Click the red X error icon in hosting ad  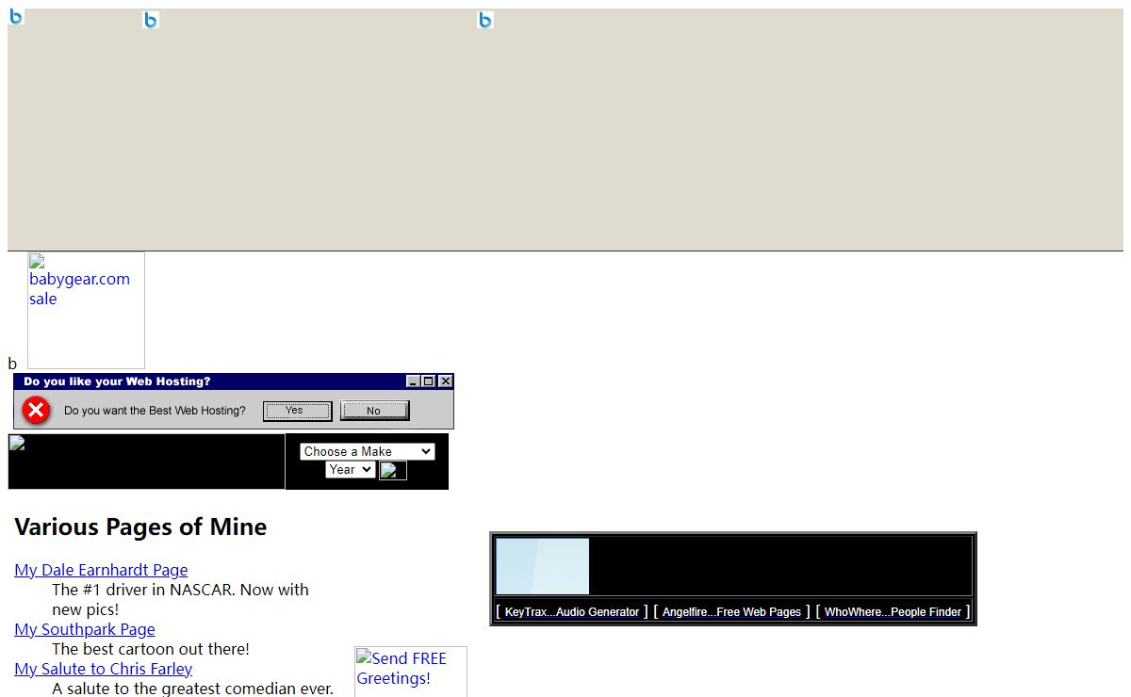coord(36,411)
